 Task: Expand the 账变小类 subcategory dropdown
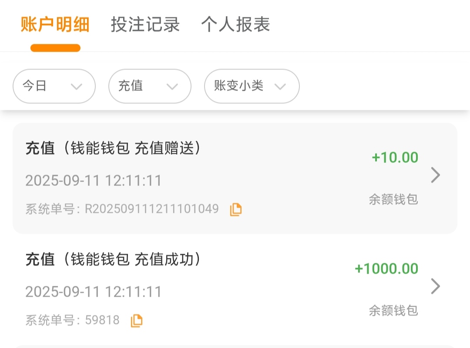click(252, 86)
